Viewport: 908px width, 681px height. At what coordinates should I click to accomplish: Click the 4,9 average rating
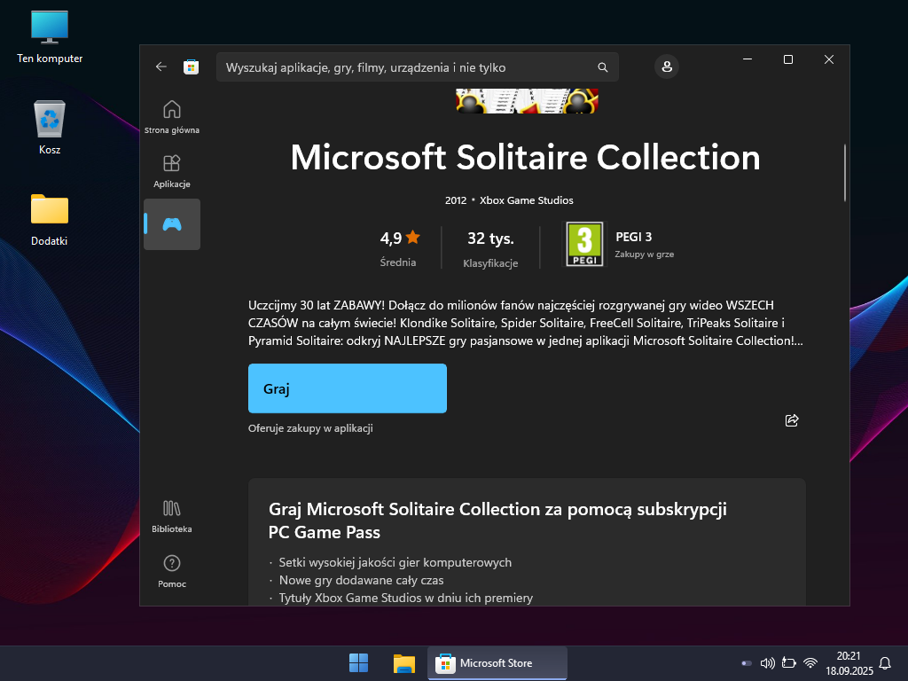tap(399, 238)
